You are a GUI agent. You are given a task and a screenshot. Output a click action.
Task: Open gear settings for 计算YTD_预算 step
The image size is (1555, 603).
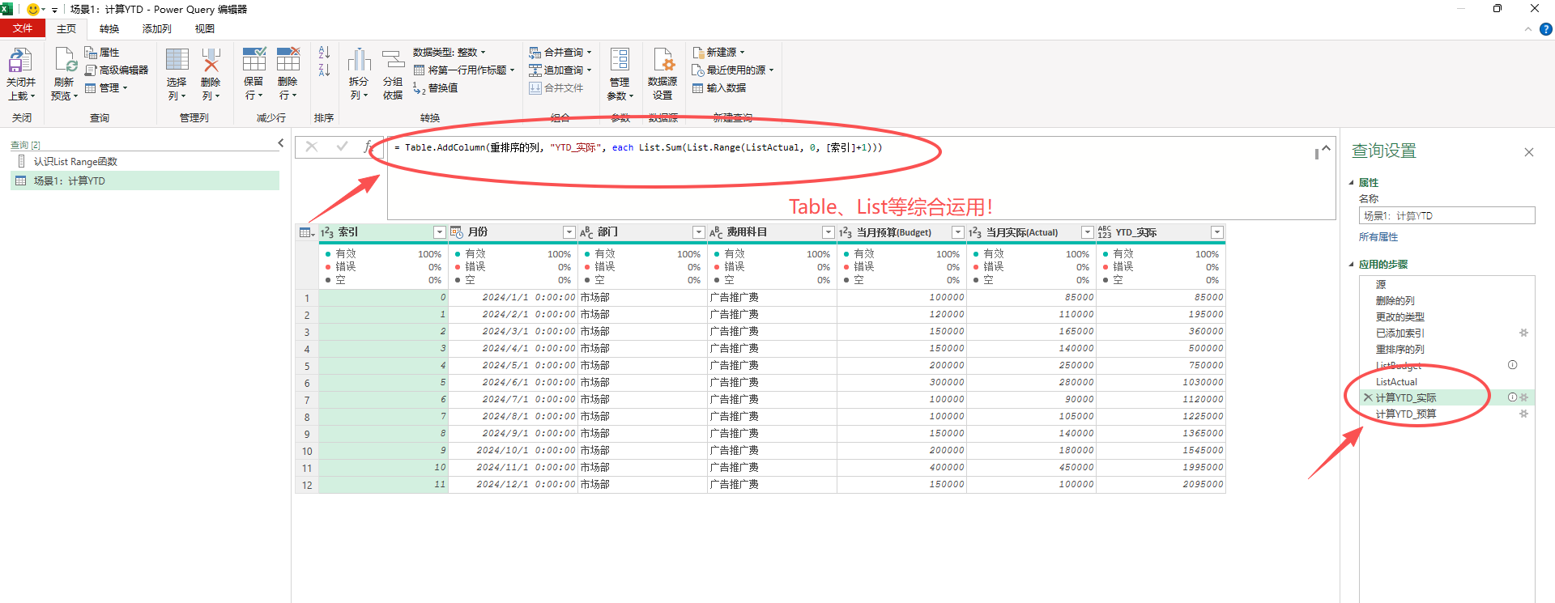(x=1523, y=414)
